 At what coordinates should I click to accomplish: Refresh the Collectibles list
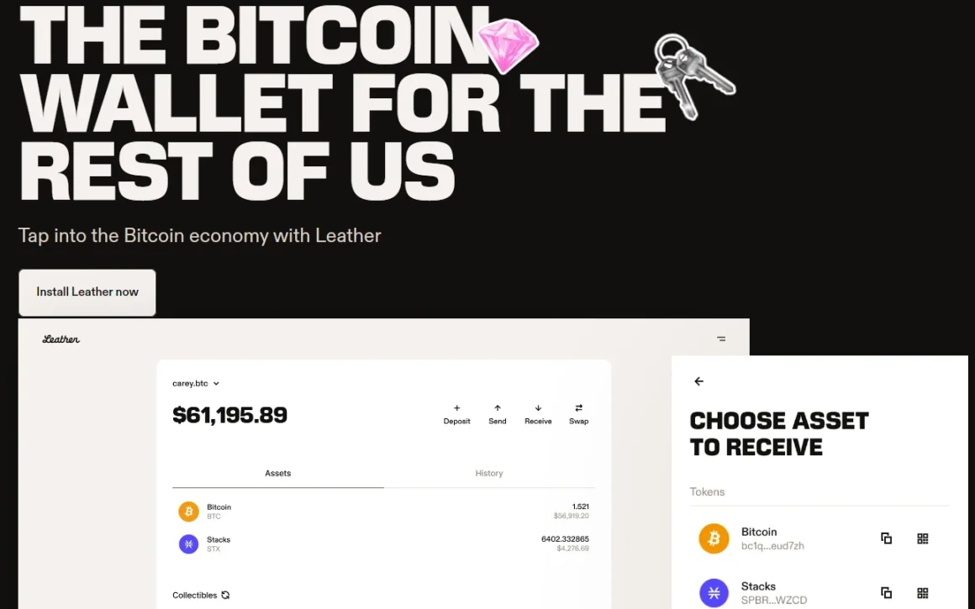click(225, 596)
